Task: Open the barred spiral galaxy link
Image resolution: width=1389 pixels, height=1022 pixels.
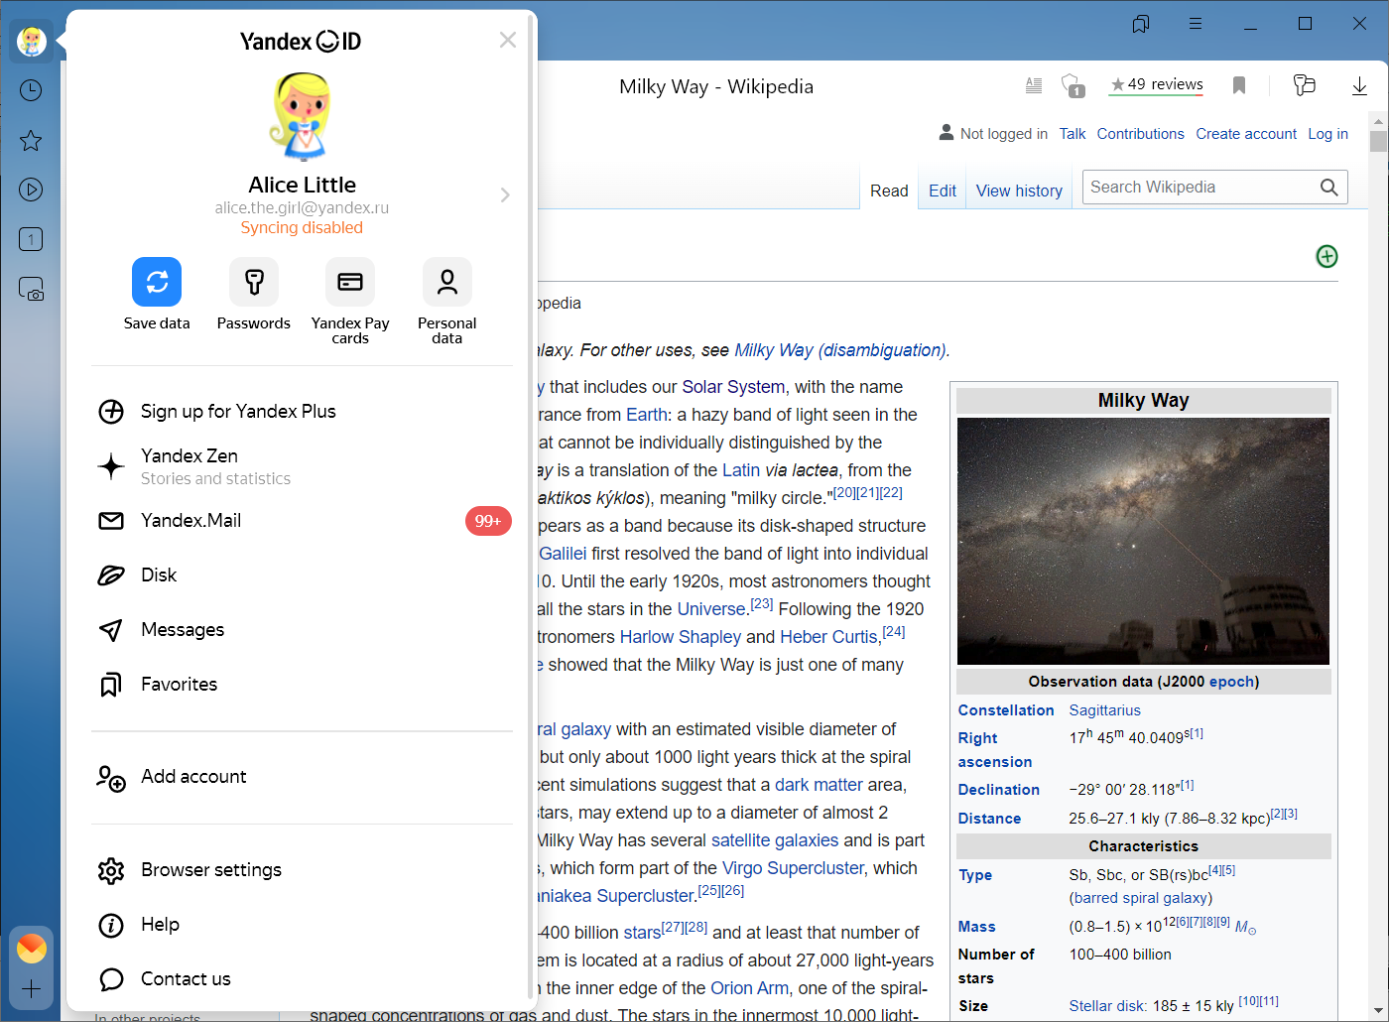Action: click(x=1141, y=898)
